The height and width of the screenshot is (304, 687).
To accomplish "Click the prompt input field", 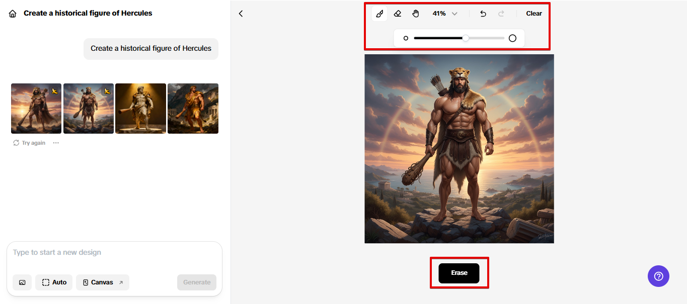I will pyautogui.click(x=114, y=252).
